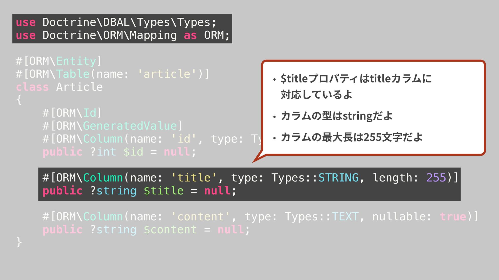Click the bullet about 255 character max length
This screenshot has height=280, width=499.
351,137
